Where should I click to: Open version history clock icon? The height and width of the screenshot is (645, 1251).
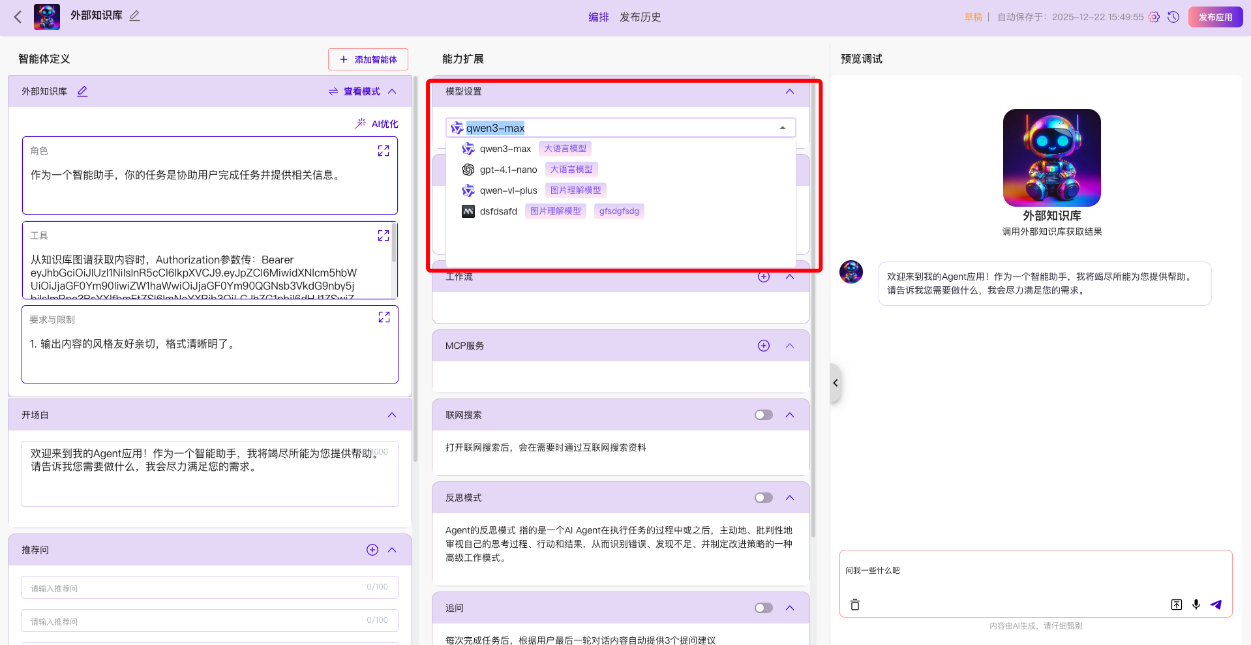pos(1173,17)
